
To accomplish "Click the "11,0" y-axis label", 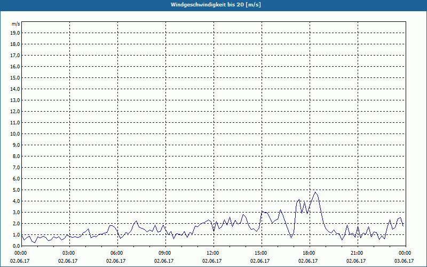I will tap(15, 123).
